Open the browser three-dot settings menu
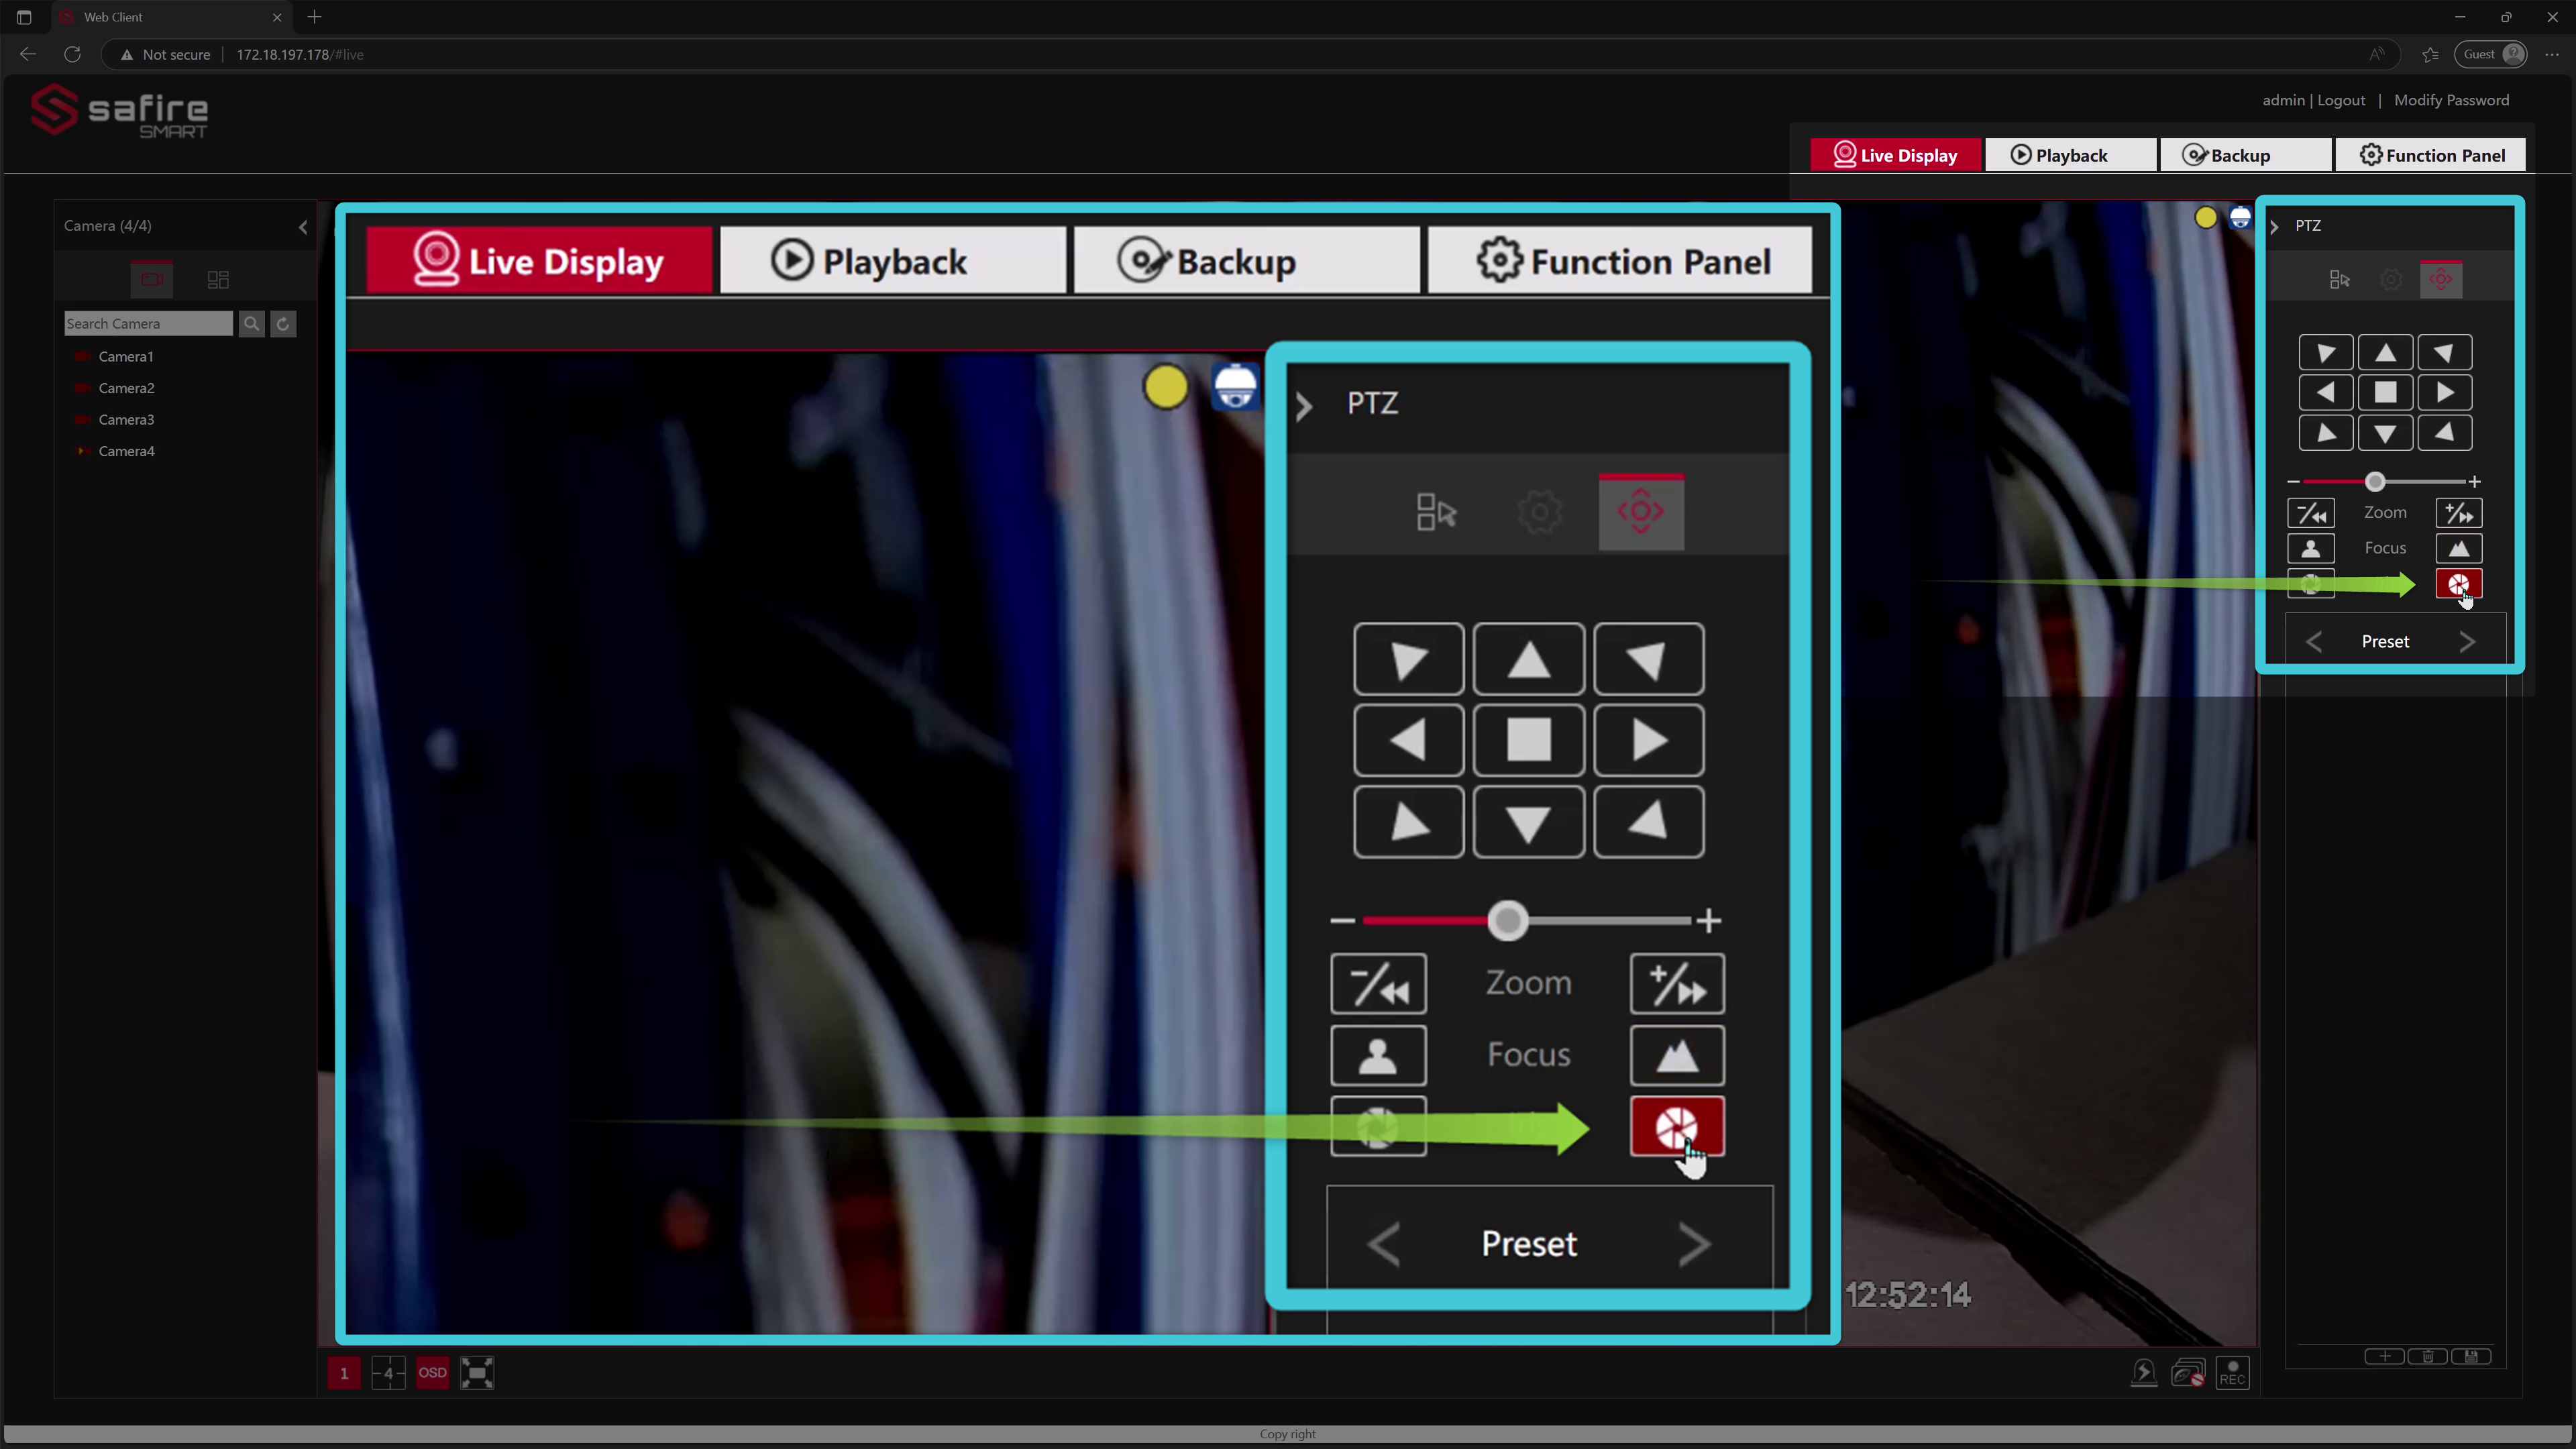2576x1449 pixels. pyautogui.click(x=2552, y=54)
